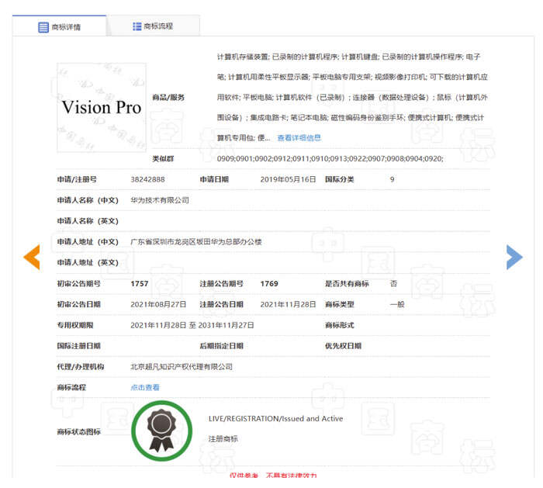Open the Vision Pro trademark image
Viewport: 543px width, 488px height.
(102, 107)
